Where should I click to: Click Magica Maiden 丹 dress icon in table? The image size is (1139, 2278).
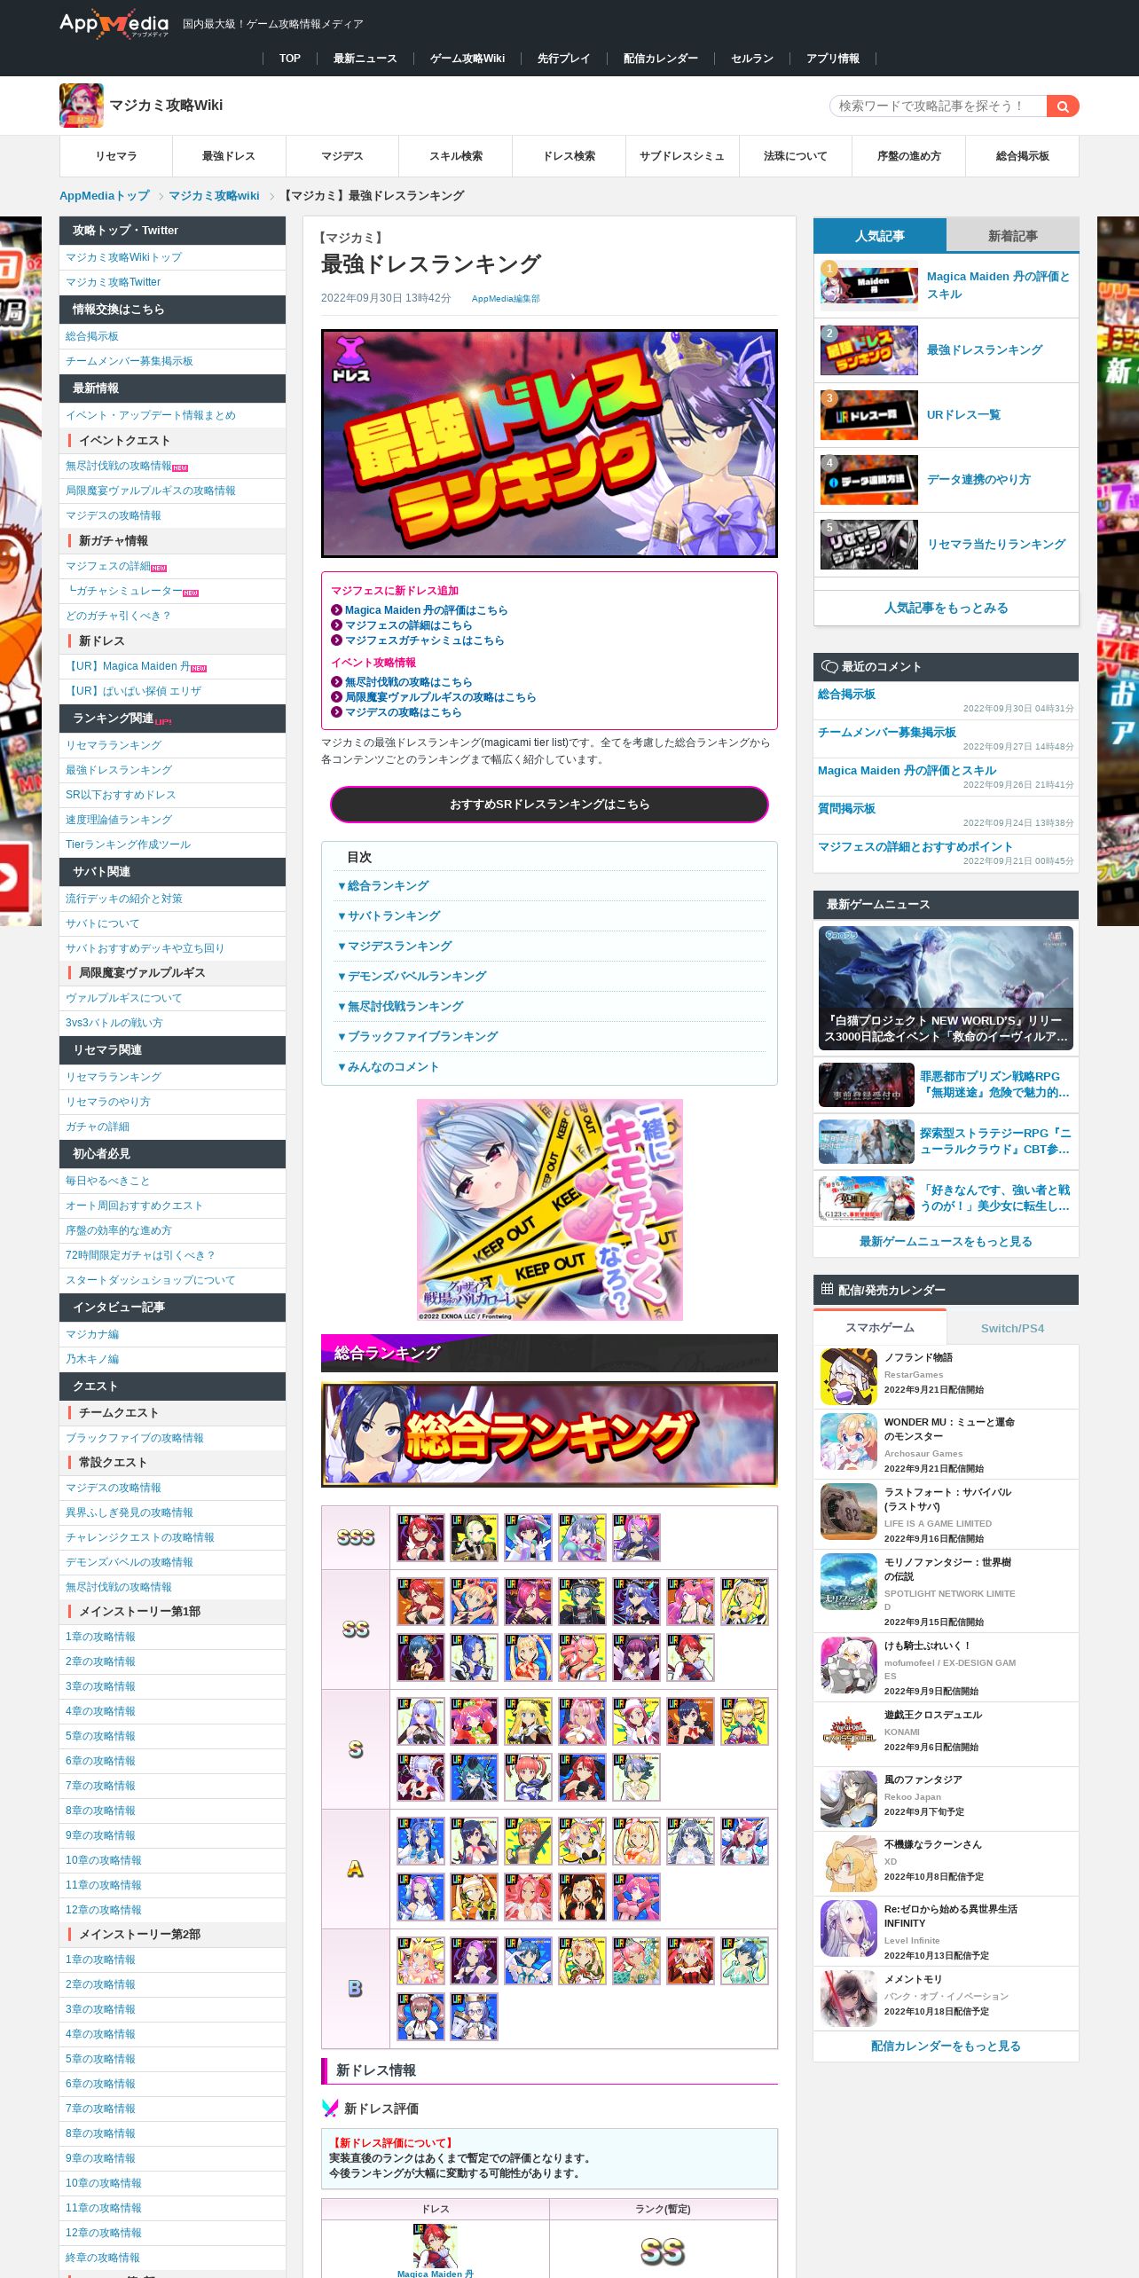tap(436, 2246)
